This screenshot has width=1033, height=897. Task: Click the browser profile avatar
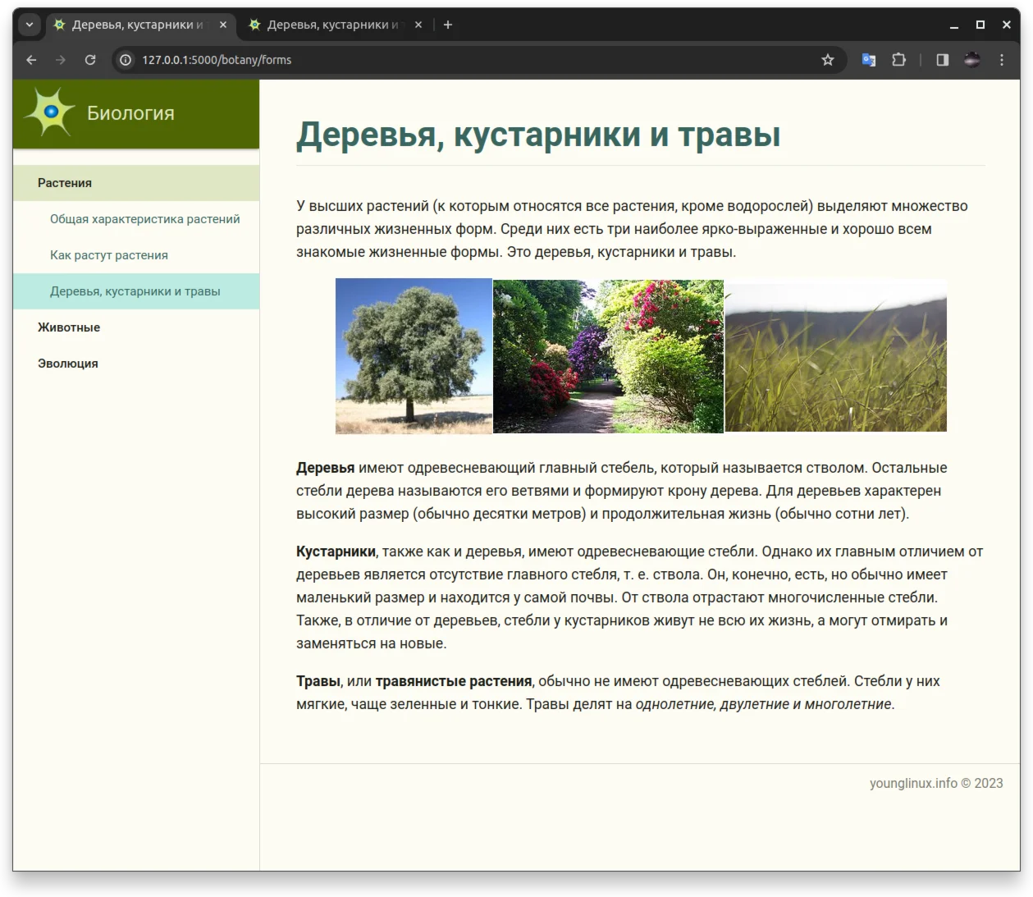pos(971,60)
